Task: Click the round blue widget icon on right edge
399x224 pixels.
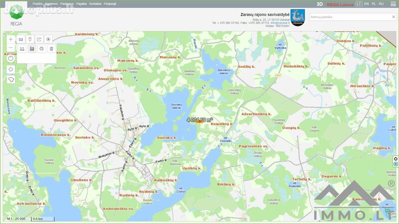Action: 396,164
